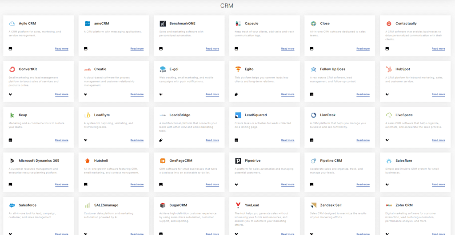Follow Read more on the Pipedrive card

287,184
